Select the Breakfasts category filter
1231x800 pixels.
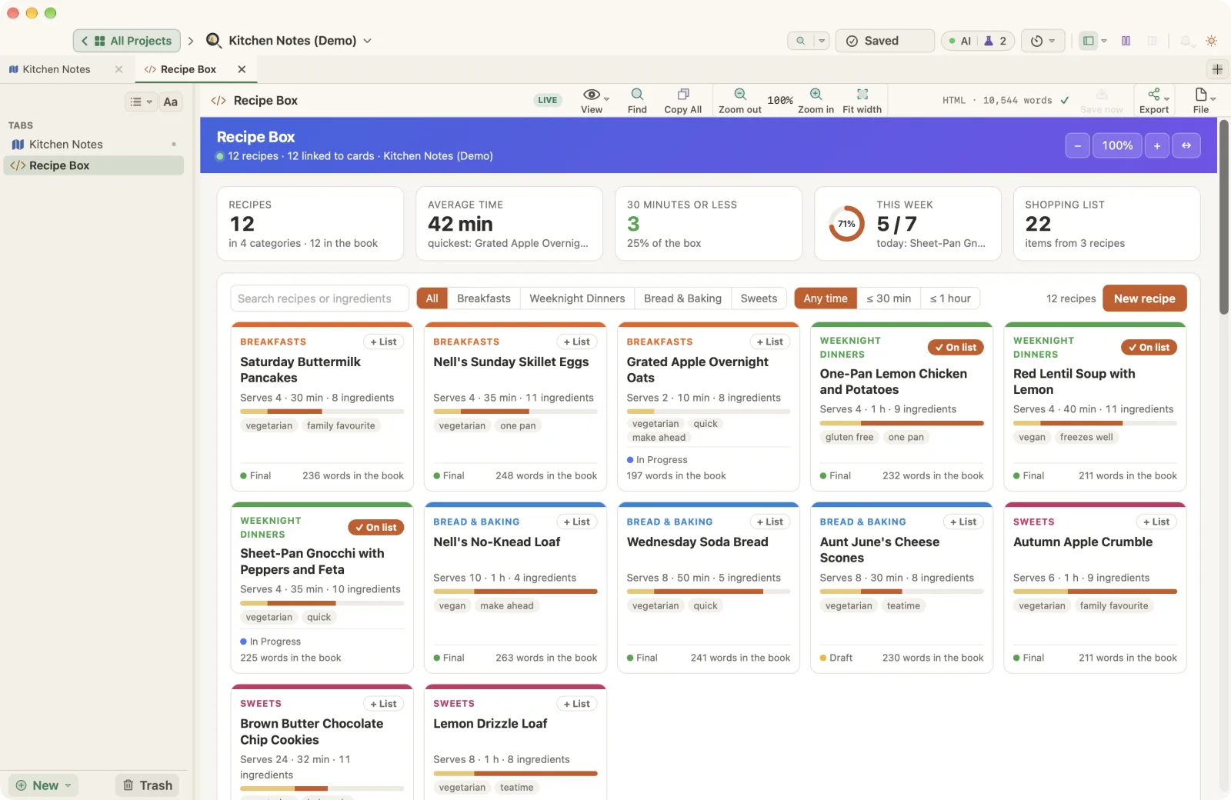click(483, 298)
